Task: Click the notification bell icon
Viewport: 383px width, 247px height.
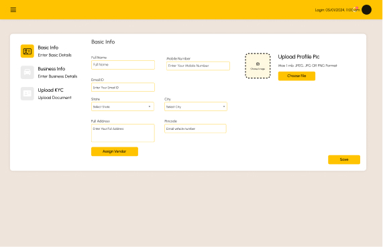Action: (x=356, y=9)
